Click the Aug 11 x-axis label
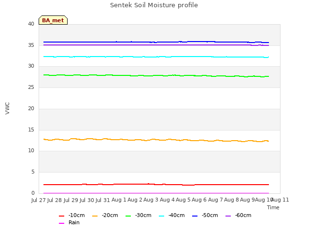Viewport: 309px width, 232px height. pyautogui.click(x=280, y=200)
